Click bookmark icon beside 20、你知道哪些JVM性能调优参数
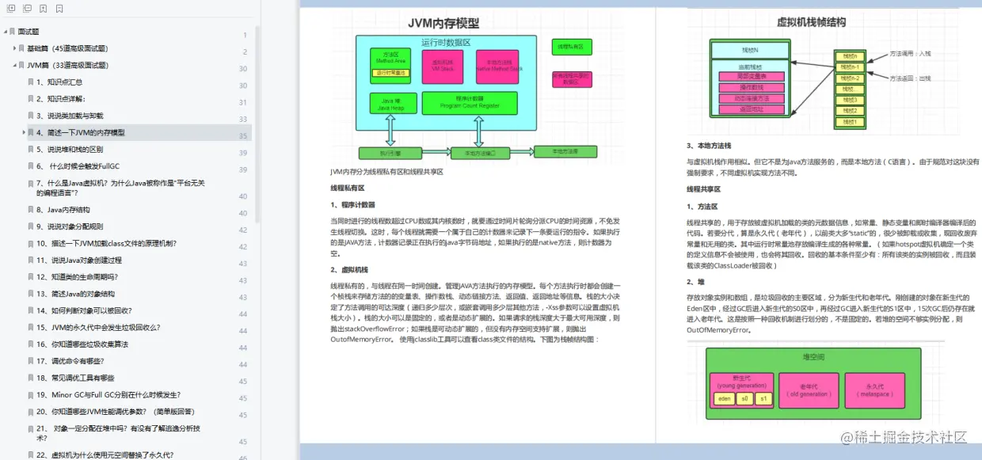 point(32,412)
